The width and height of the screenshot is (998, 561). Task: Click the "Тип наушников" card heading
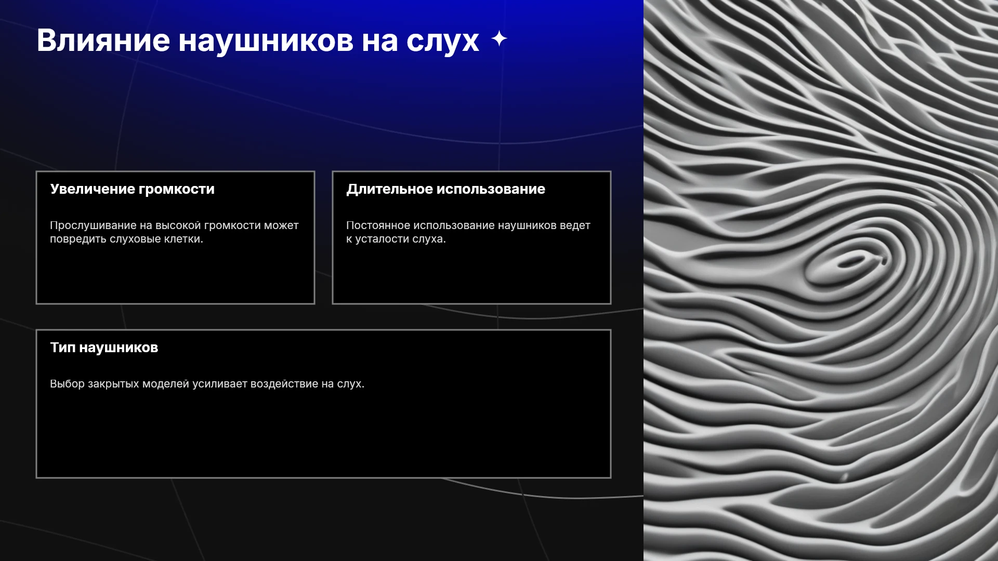(104, 348)
